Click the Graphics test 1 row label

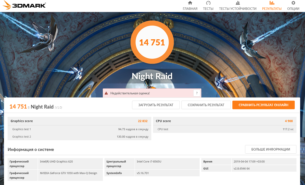[22, 129]
